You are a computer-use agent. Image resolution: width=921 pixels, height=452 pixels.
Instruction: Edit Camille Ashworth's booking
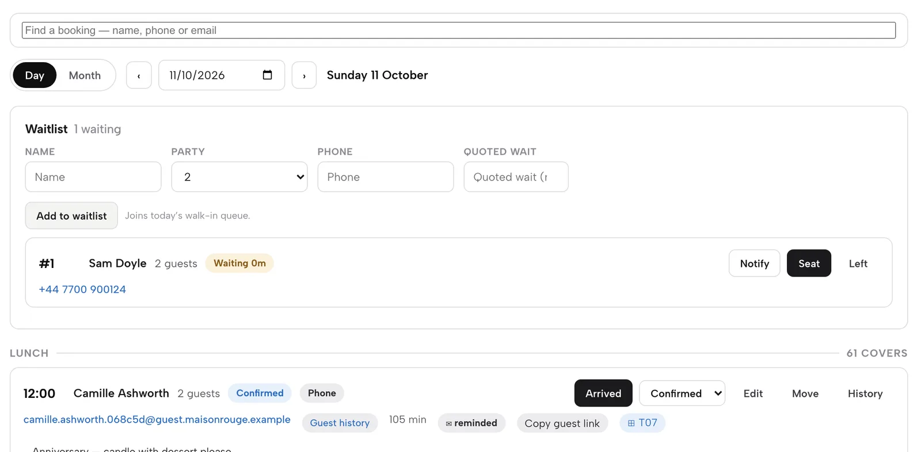(x=753, y=393)
